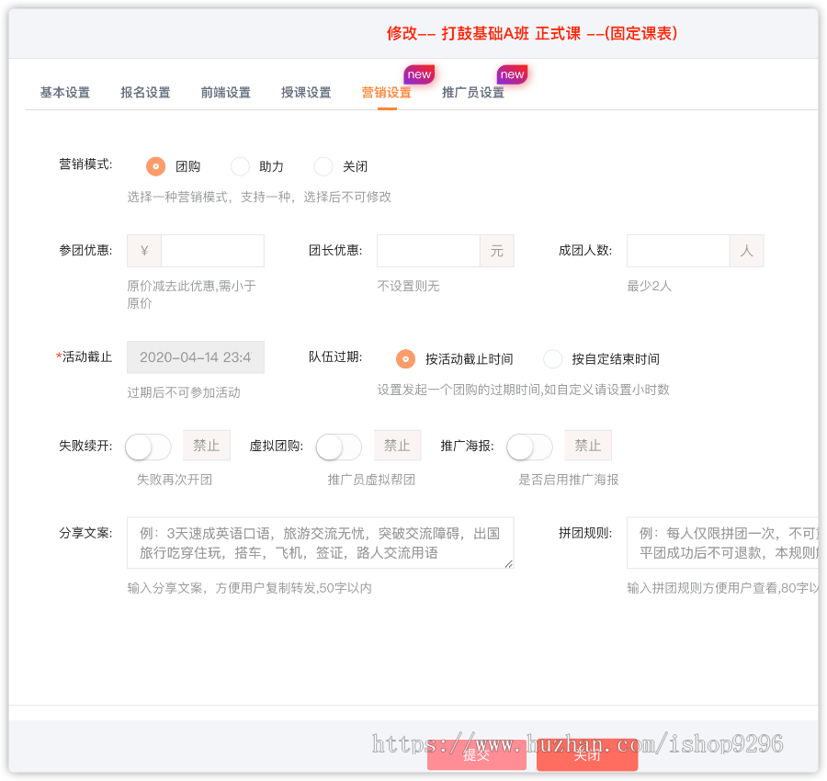
Task: Select the 助力 marketing mode
Action: [x=240, y=166]
